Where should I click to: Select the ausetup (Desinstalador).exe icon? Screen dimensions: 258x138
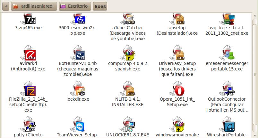pos(177,19)
